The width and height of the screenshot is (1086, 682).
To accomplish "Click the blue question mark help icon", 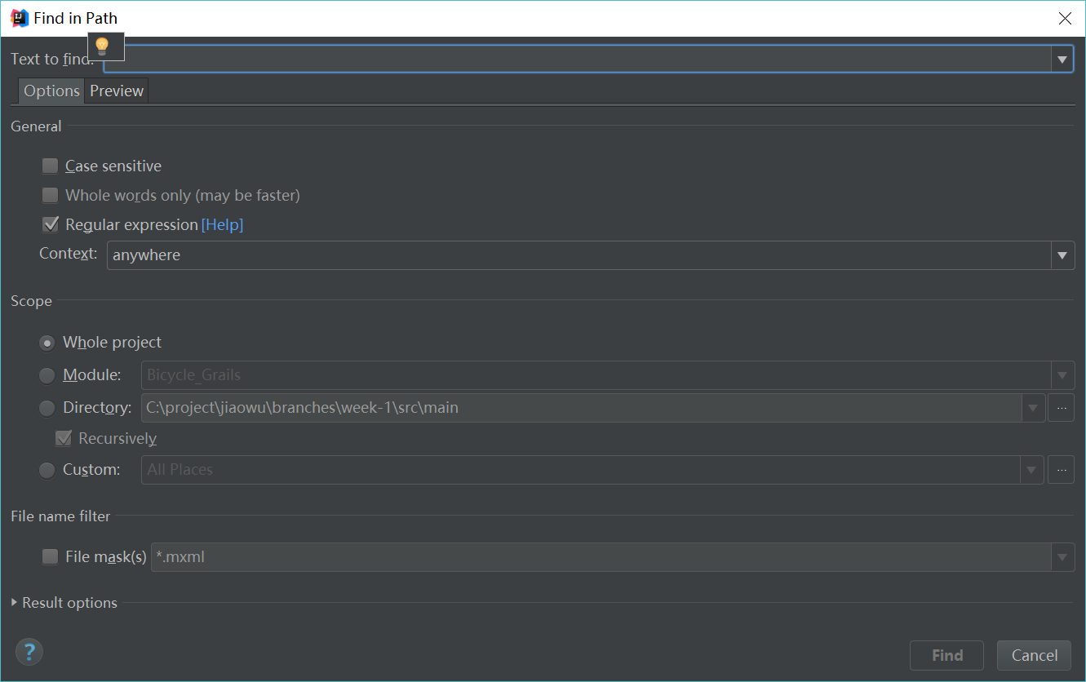I will point(29,652).
